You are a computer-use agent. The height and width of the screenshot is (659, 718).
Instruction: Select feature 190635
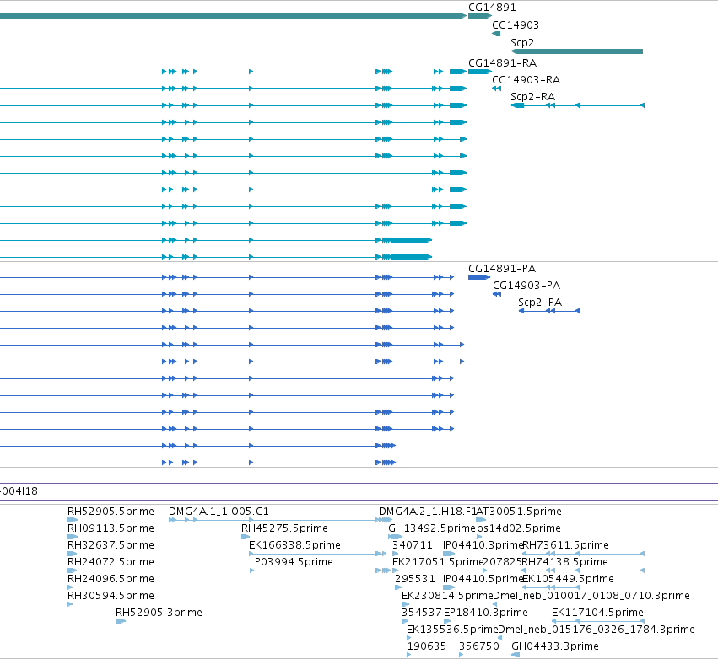pyautogui.click(x=427, y=646)
